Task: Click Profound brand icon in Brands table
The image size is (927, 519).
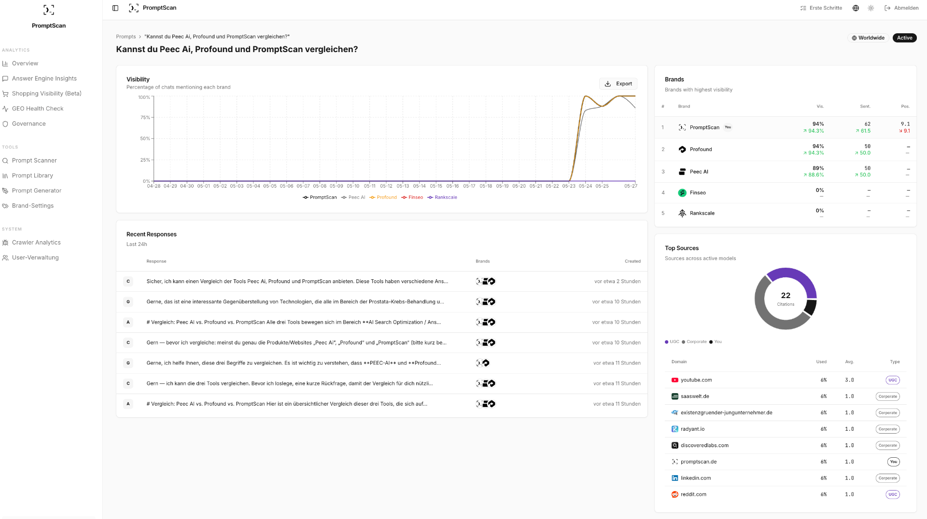Action: 682,150
